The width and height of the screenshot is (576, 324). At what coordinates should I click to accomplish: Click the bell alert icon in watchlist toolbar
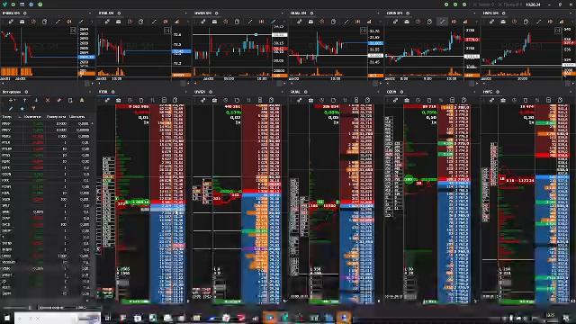pos(82,100)
